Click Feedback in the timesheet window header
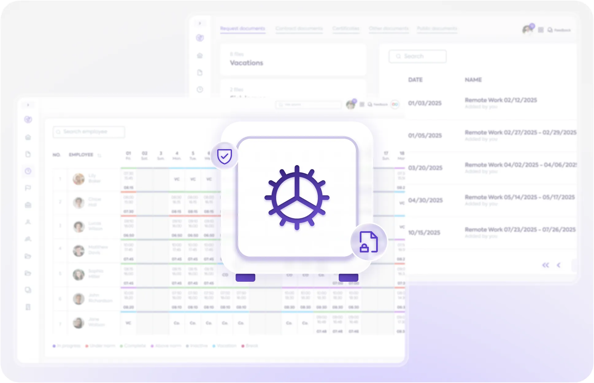Screen dimensions: 594x383 [x=378, y=104]
